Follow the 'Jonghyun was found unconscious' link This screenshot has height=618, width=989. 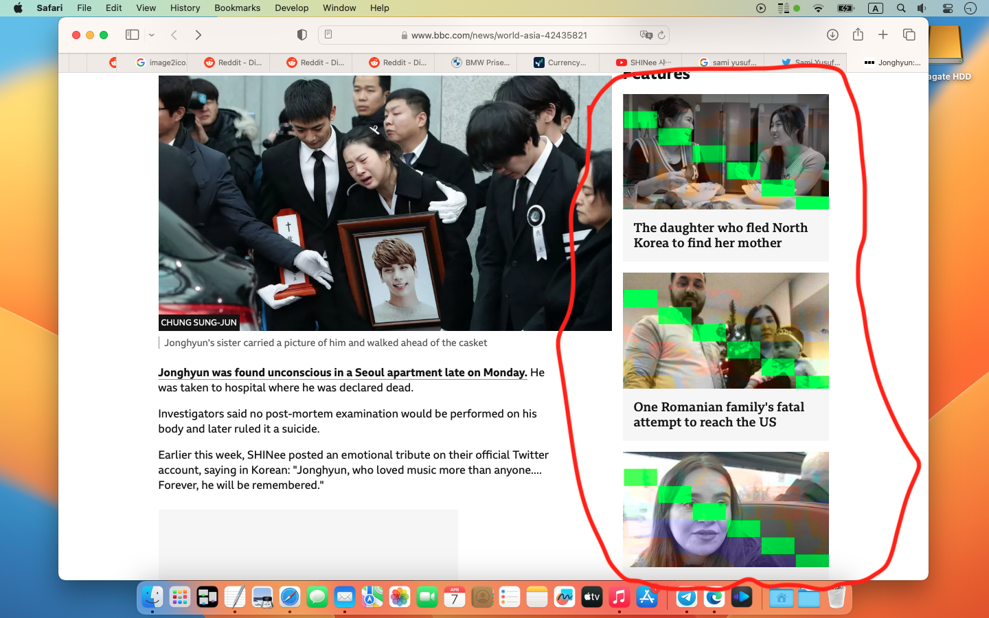point(343,372)
